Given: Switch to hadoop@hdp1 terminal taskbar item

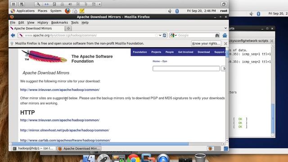Looking at the screenshot, I should (x=34, y=148).
